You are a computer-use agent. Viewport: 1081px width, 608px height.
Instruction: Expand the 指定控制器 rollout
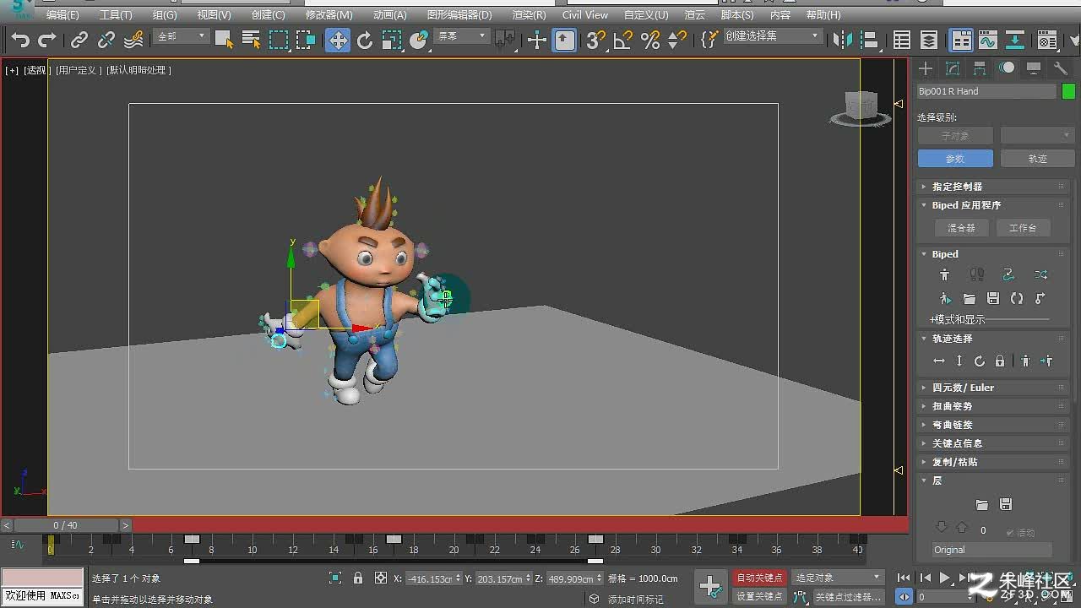click(993, 187)
